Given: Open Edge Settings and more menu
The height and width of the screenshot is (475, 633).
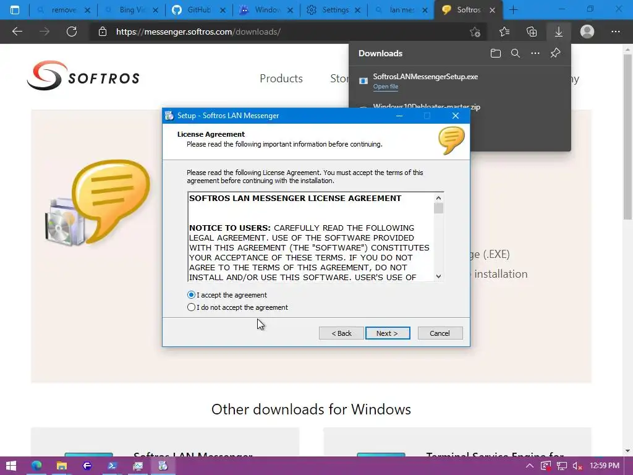Looking at the screenshot, I should pos(615,32).
